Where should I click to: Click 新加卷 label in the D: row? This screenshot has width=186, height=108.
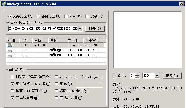click(55, 50)
